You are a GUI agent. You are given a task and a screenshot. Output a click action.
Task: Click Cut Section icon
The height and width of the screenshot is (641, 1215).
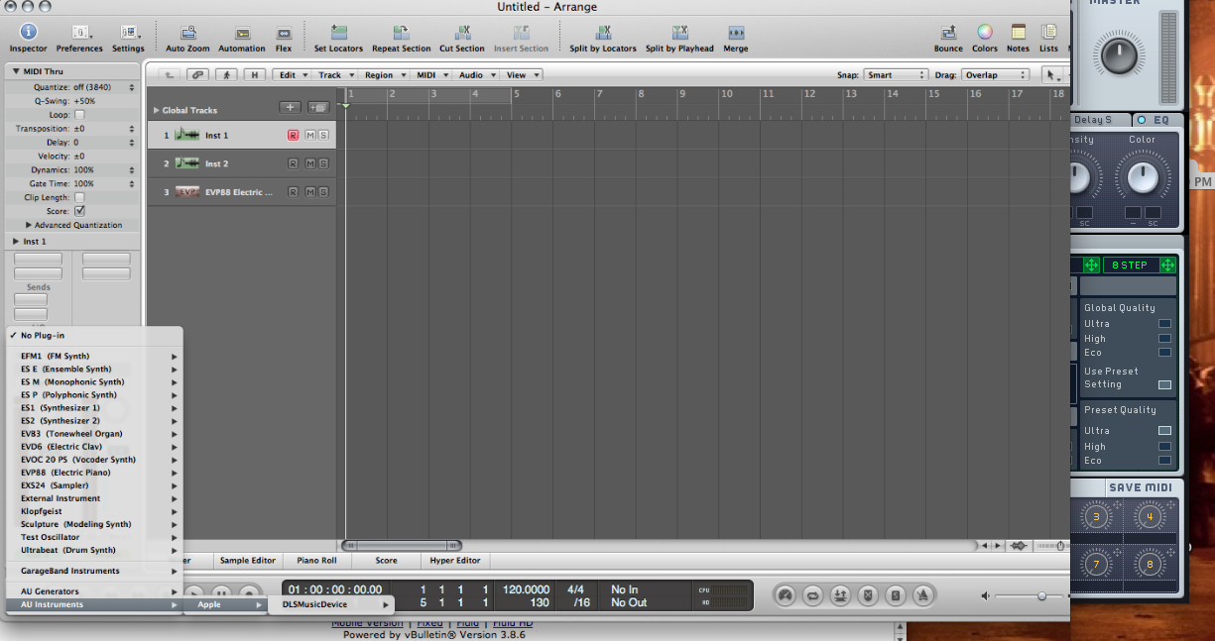(462, 33)
